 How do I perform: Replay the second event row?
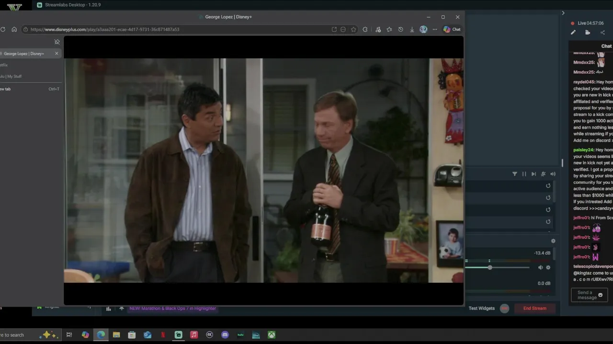tap(548, 198)
